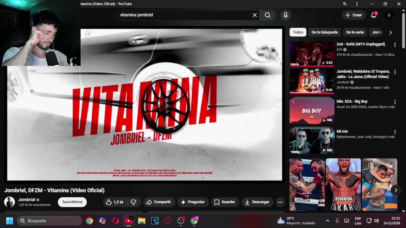Open the title bar three-dot app menu

[357, 4]
